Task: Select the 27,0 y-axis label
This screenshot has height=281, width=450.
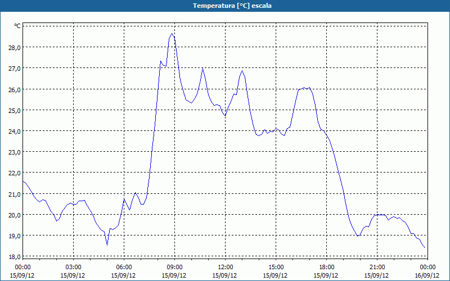Action: tap(15, 69)
